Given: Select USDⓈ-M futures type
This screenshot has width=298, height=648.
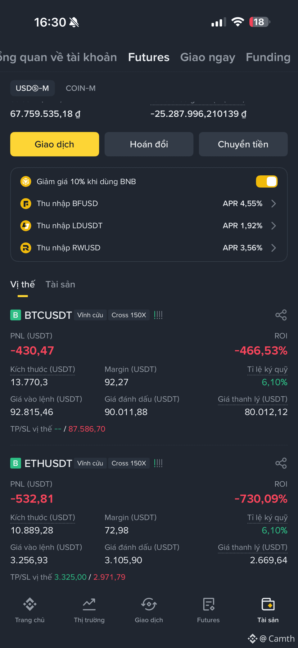Looking at the screenshot, I should pos(32,88).
